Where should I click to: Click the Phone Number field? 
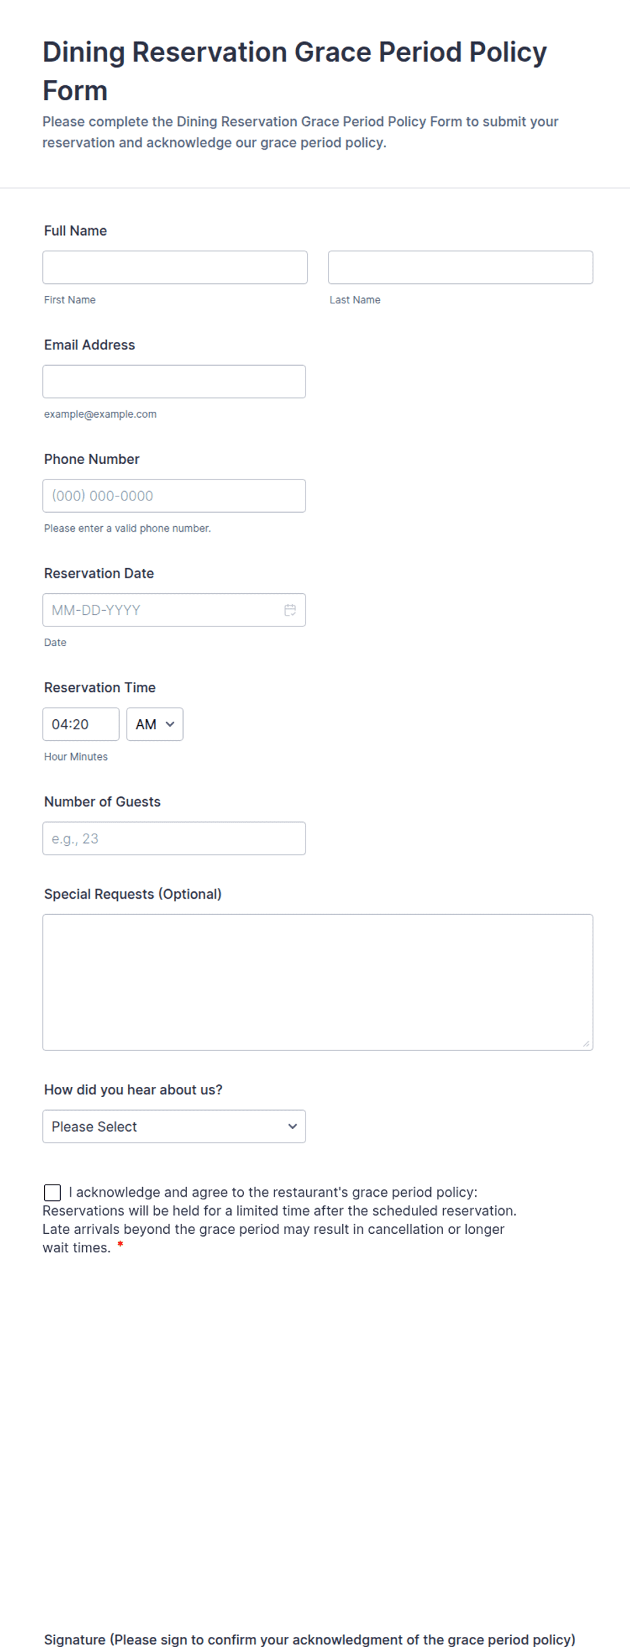[174, 496]
